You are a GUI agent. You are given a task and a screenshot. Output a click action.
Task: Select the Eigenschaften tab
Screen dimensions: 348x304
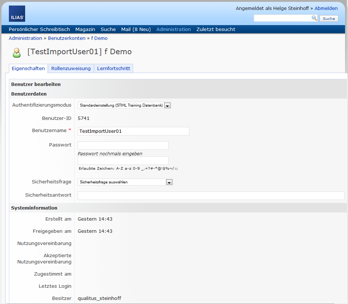point(28,69)
